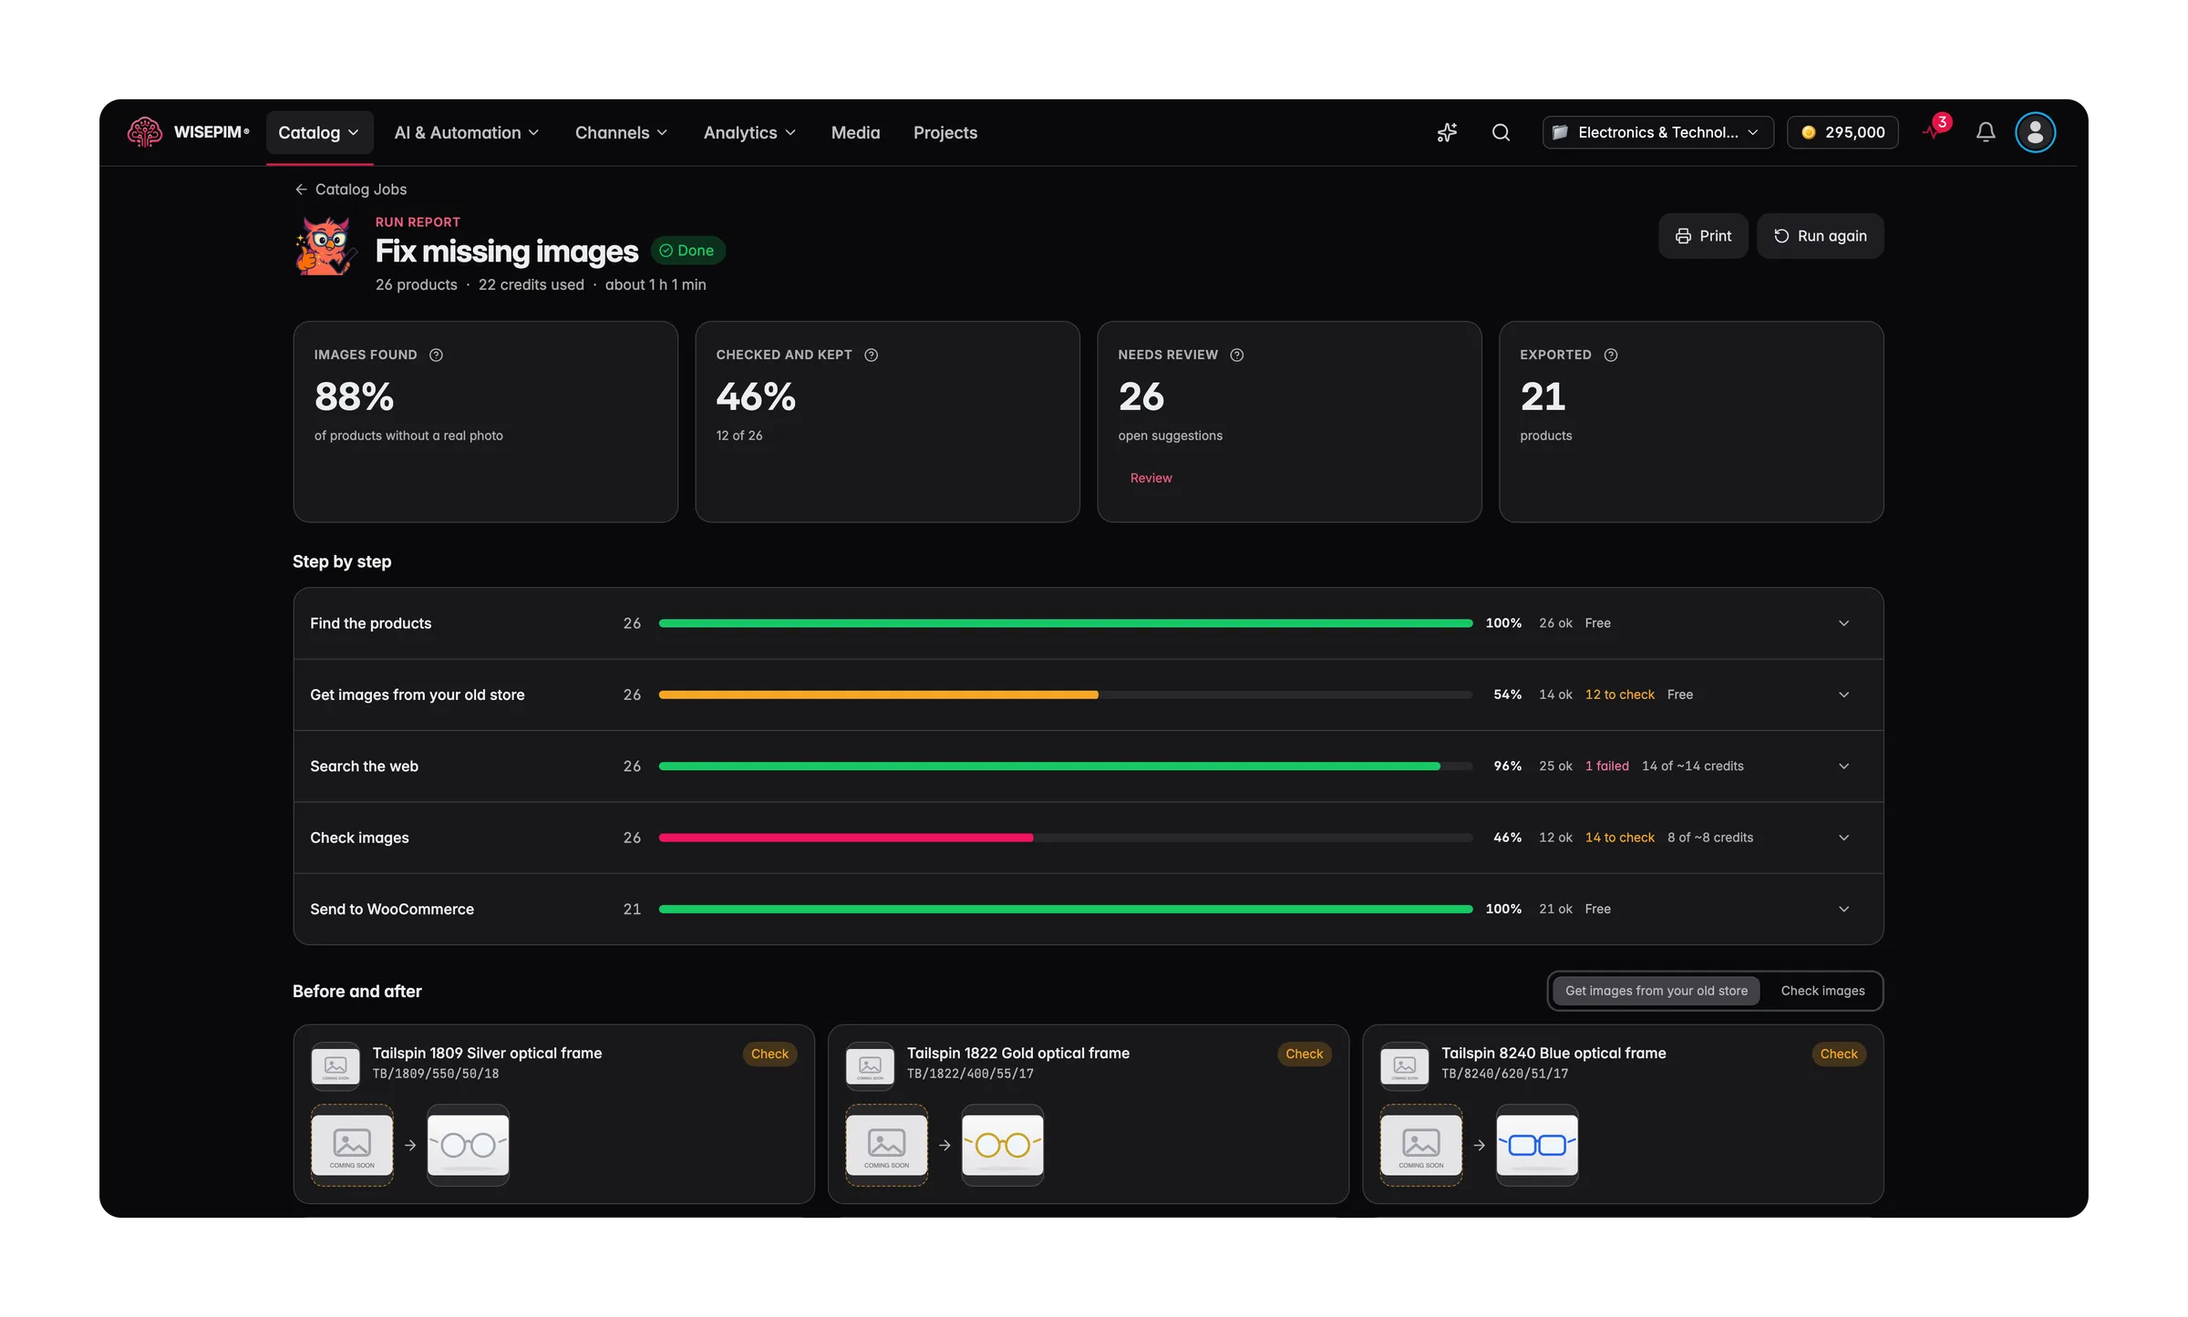Open the AI sparkle assistant icon
The width and height of the screenshot is (2188, 1317).
pyautogui.click(x=1447, y=132)
